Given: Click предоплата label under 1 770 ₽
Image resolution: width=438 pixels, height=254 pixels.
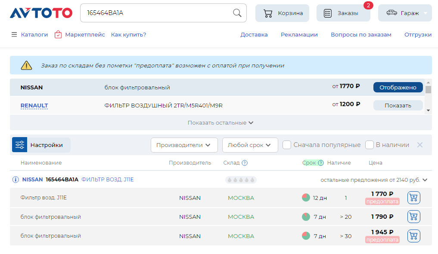Looking at the screenshot, I should point(382,201).
